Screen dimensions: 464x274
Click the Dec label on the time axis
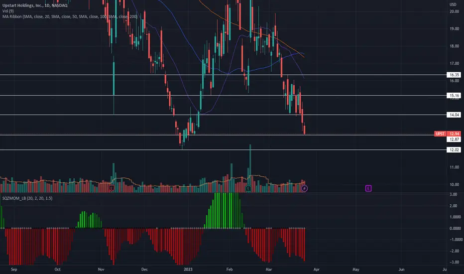point(144,269)
